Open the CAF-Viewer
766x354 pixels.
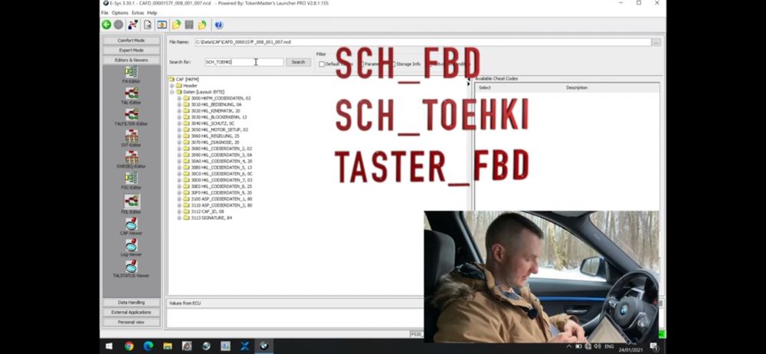(131, 226)
